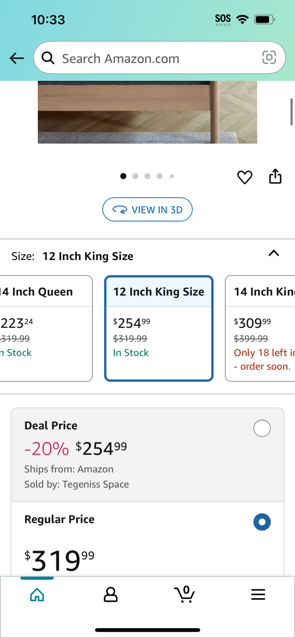Add item to wishlist with heart icon
295x638 pixels.
pos(245,177)
